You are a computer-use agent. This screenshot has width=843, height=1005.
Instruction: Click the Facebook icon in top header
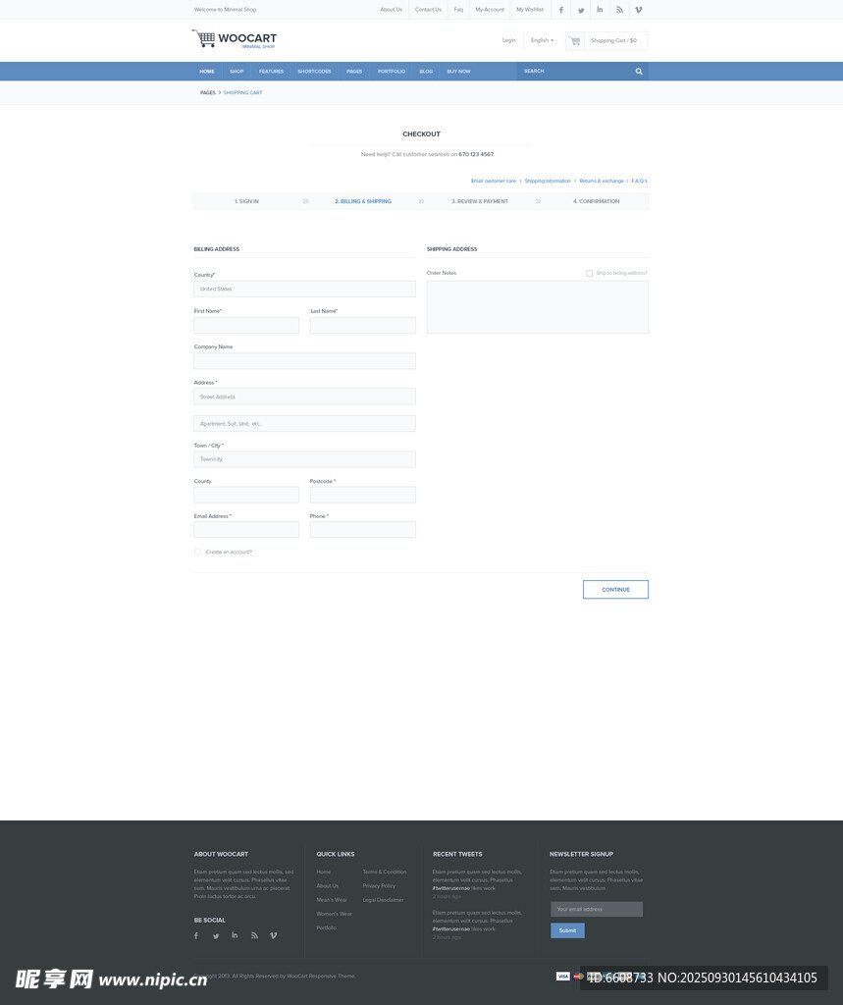(x=561, y=10)
